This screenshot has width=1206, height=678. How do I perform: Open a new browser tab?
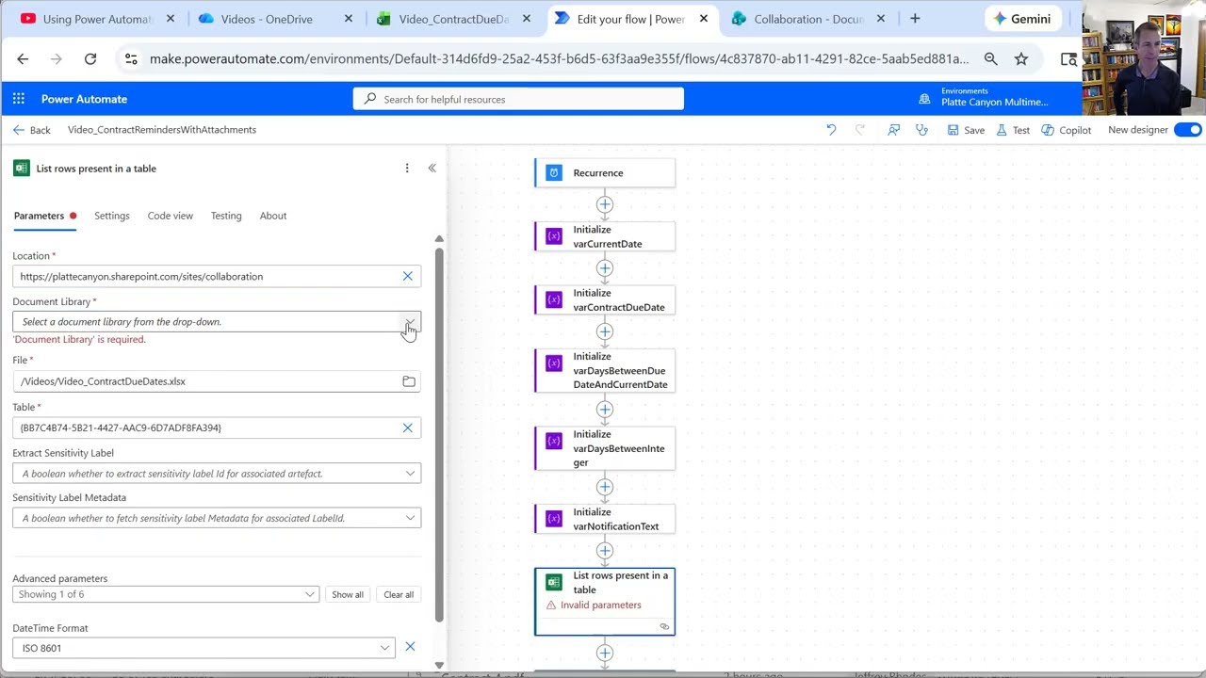[x=915, y=19]
